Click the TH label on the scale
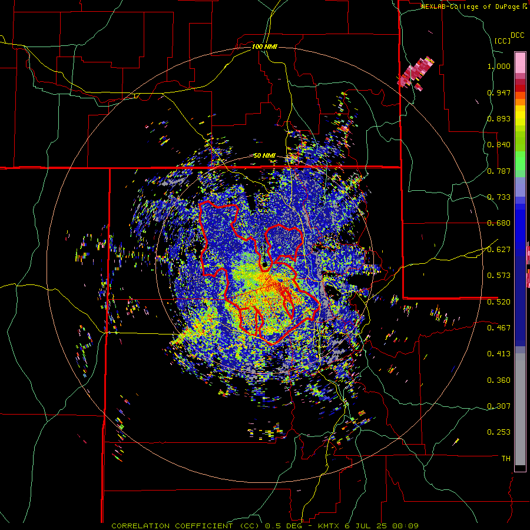This screenshot has height=530, width=530. pyautogui.click(x=506, y=459)
